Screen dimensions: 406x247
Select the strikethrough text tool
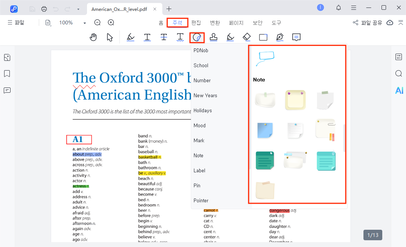[x=164, y=37]
